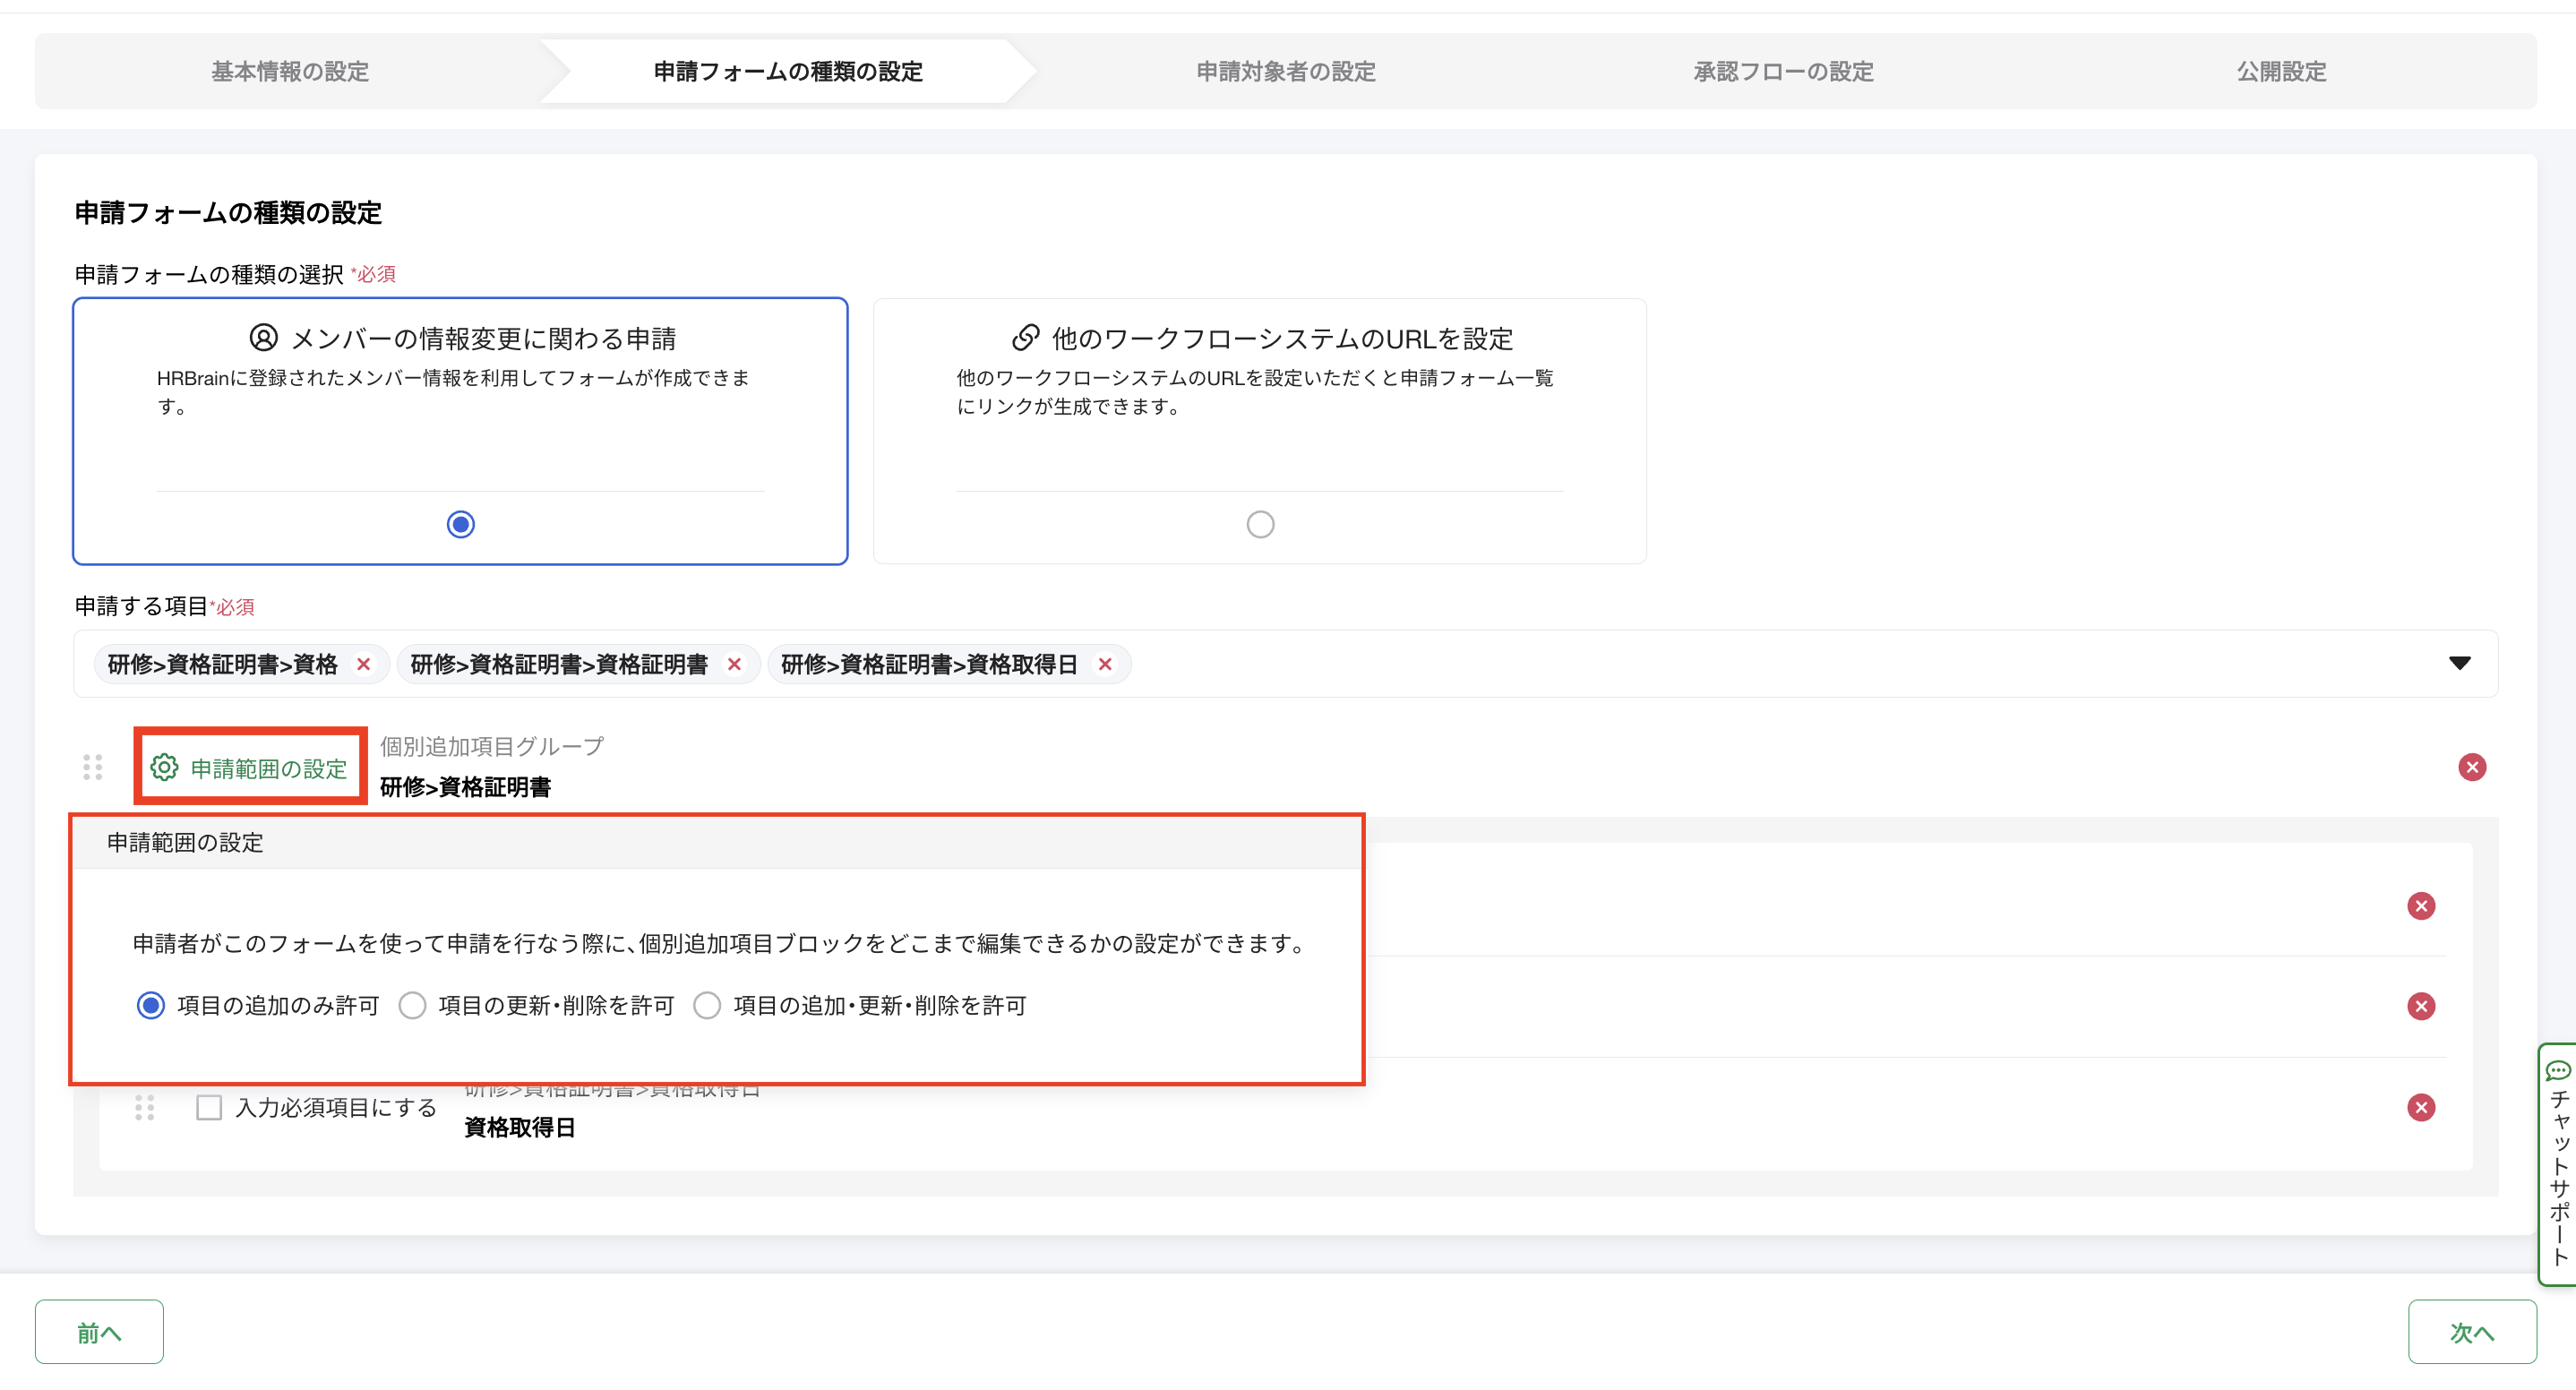Select 項目の追加のみ許可 radio option
The width and height of the screenshot is (2576, 1390).
(151, 1005)
